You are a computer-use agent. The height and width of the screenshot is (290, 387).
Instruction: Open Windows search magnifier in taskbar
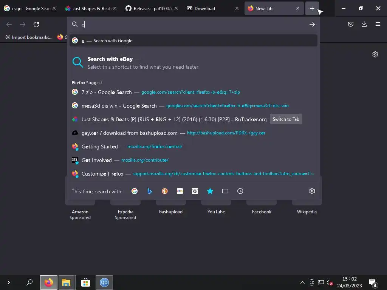pyautogui.click(x=29, y=282)
